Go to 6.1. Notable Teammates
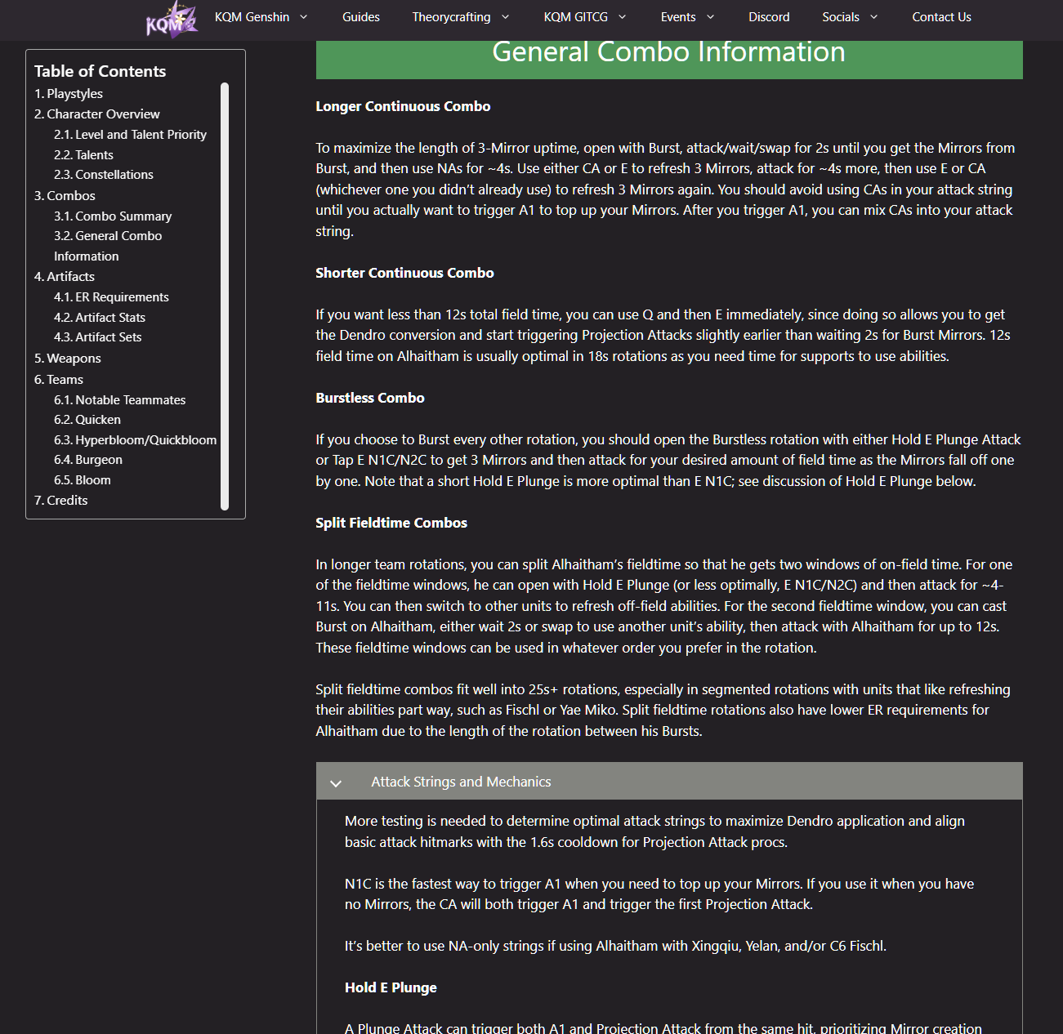 [119, 400]
